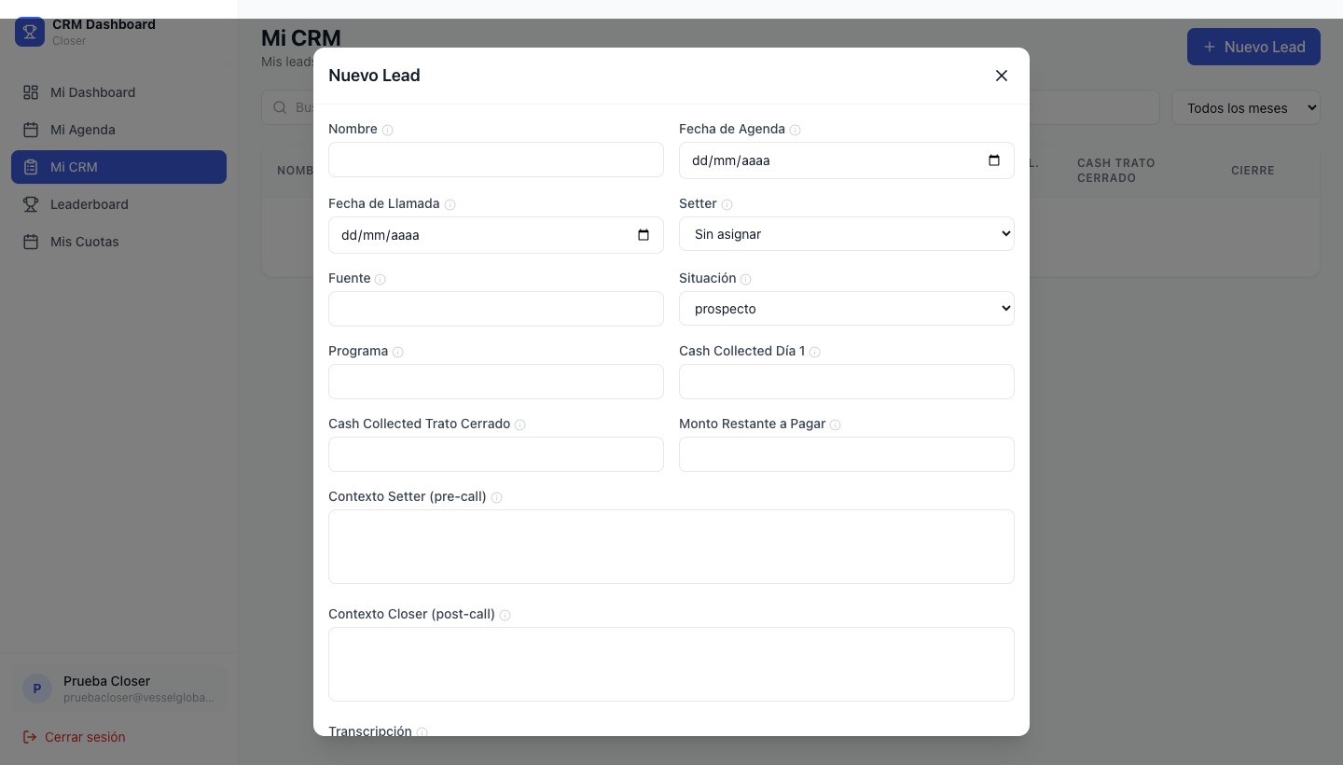Click the Leaderboard trophy icon
The width and height of the screenshot is (1343, 765).
click(x=31, y=204)
